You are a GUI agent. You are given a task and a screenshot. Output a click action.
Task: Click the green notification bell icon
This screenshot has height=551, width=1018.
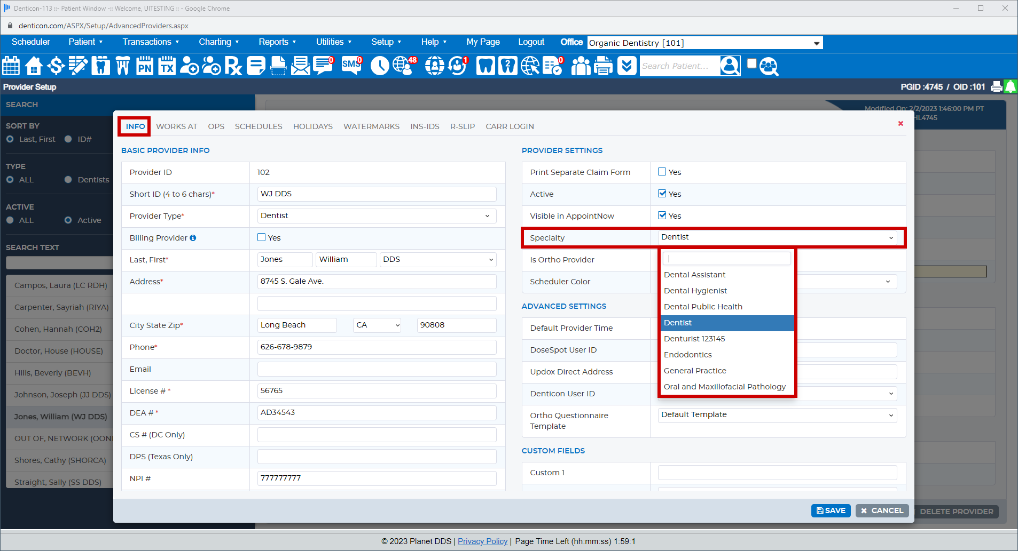coord(1011,86)
